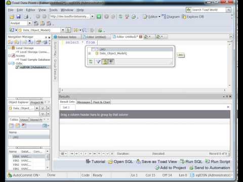
Task: Open the Edit menu
Action: [x=20, y=10]
